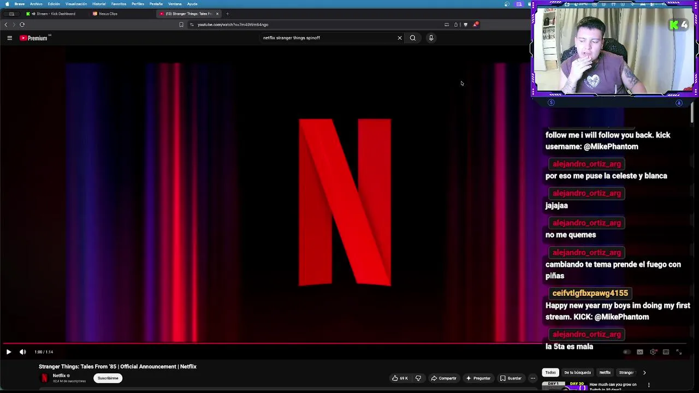Open the Perfiles menu

[138, 4]
